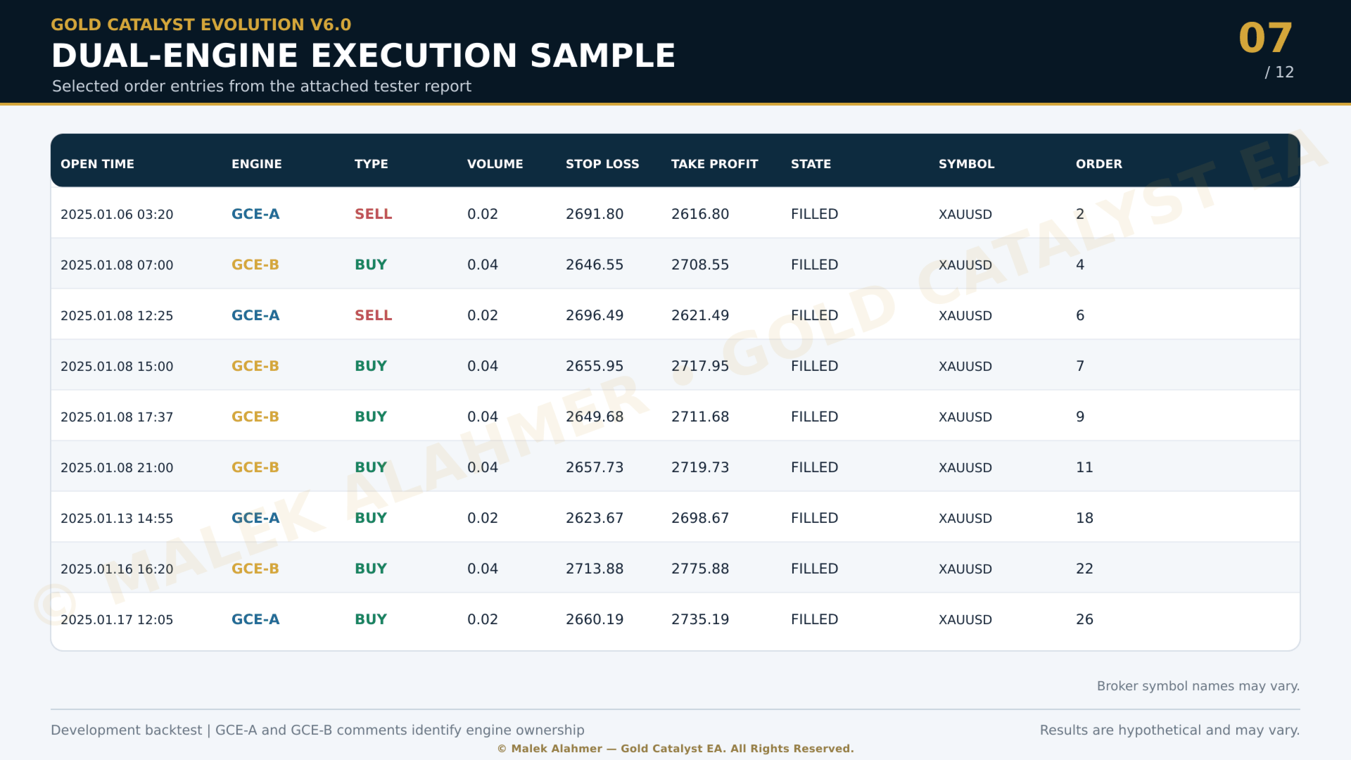Select order number 22
This screenshot has width=1351, height=760.
(1084, 569)
